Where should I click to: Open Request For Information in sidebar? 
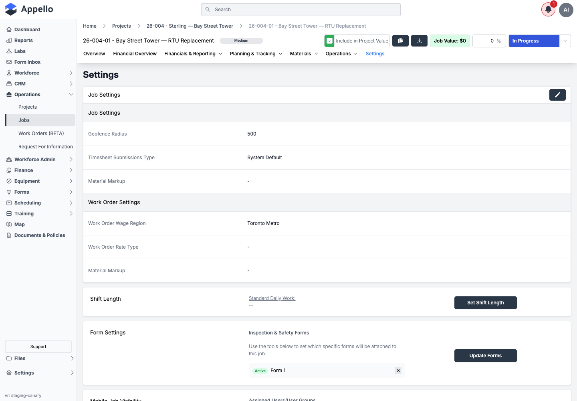coord(46,147)
